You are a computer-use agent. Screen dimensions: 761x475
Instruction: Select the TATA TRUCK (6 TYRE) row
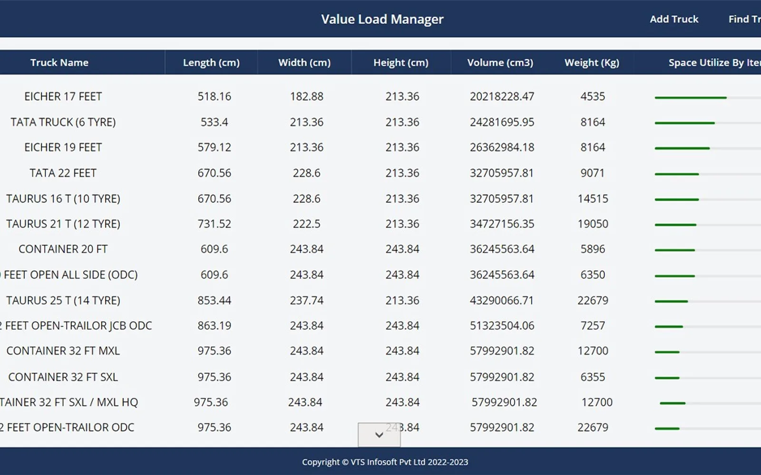[x=380, y=122]
